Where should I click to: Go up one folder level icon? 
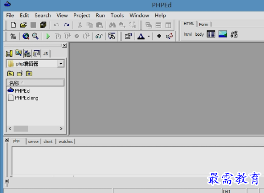pos(11,73)
